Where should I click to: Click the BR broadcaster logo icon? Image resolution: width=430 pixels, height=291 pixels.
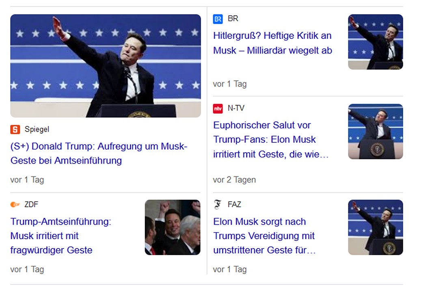[218, 19]
